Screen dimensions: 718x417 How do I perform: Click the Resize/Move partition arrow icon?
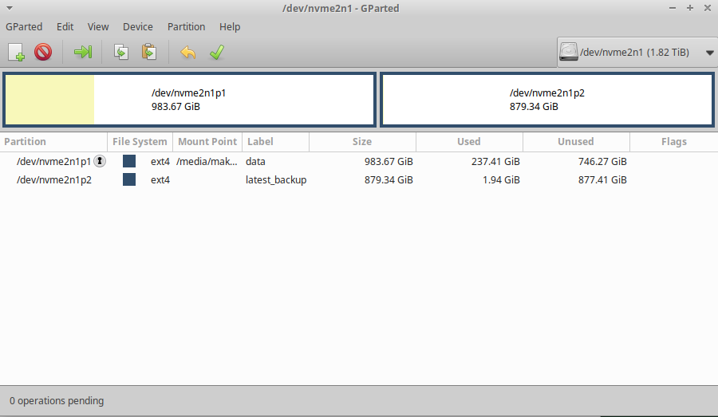click(x=83, y=52)
